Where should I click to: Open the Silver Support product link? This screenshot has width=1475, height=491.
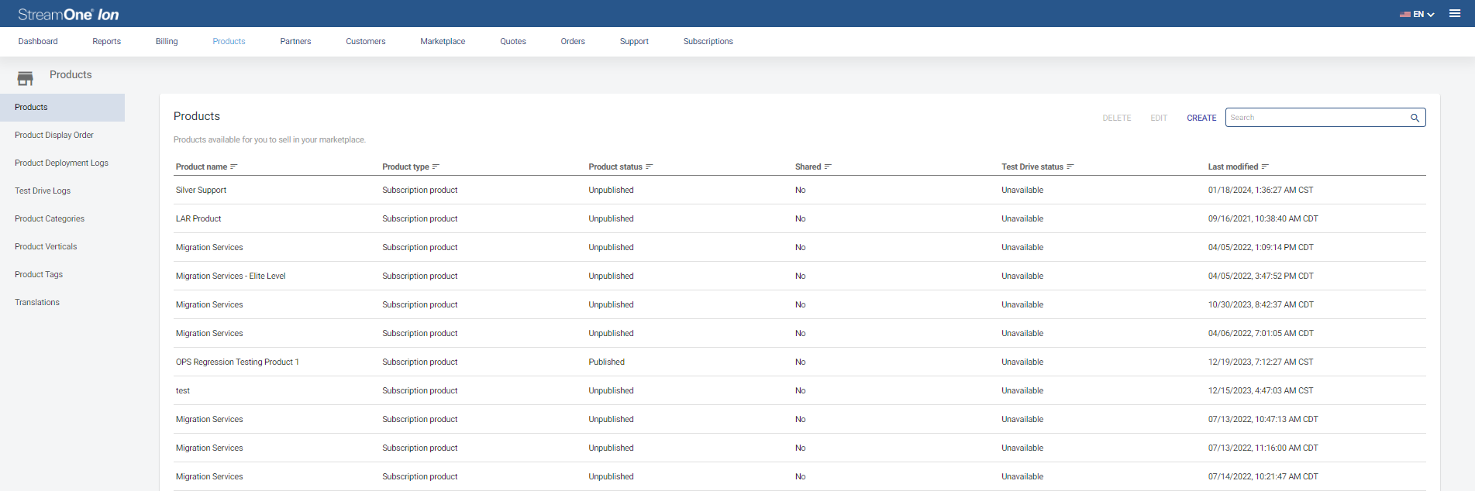tap(201, 191)
